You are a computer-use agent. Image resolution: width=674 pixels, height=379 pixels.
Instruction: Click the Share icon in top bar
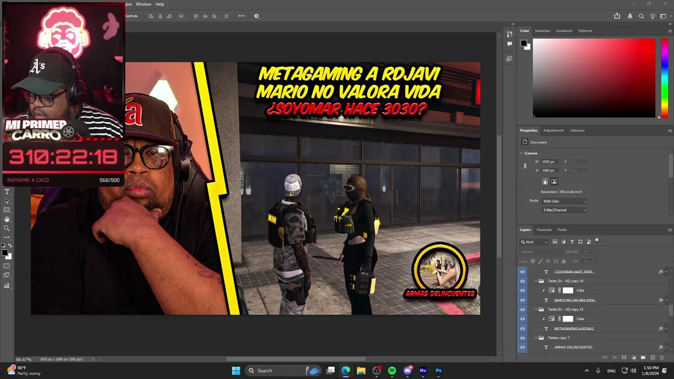coord(617,16)
